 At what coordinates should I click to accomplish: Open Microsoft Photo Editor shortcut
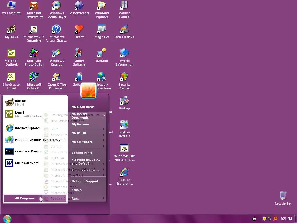34,57
